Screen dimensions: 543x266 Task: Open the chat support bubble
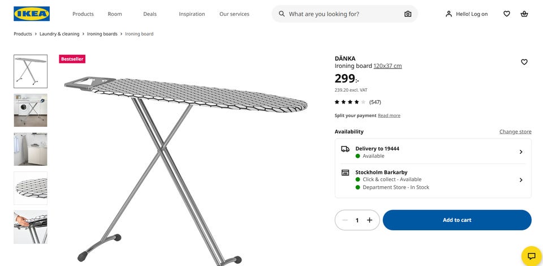pyautogui.click(x=531, y=256)
